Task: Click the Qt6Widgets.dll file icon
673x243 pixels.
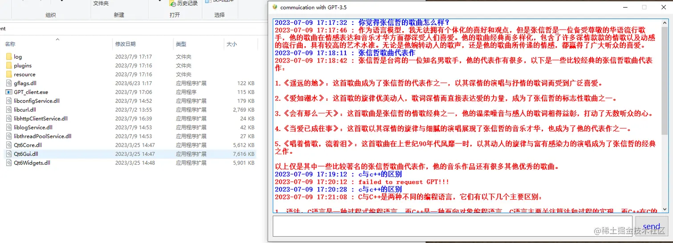Action: click(9, 163)
